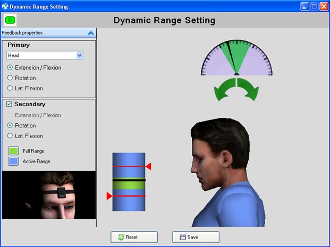Click the green left curved arrow
This screenshot has height=247, width=330.
point(224,90)
